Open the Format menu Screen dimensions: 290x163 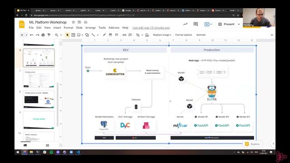click(68, 28)
